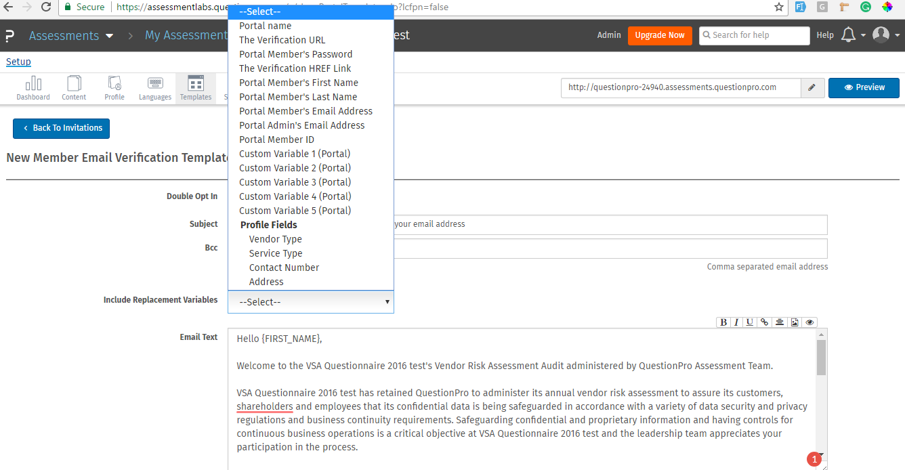Click the center align icon in editor
Viewport: 905px width, 470px height.
coord(780,322)
